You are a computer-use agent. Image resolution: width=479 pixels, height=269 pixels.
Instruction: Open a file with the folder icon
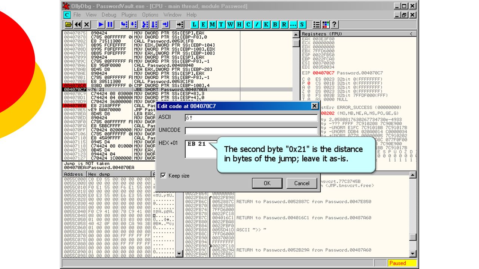pos(68,25)
